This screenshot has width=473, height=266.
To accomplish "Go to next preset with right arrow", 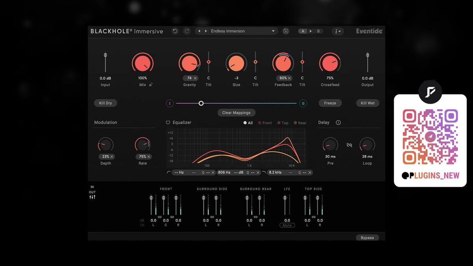I will (206, 31).
